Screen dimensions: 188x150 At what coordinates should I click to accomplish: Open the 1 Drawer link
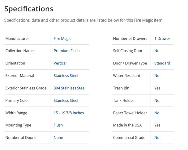coord(162,39)
